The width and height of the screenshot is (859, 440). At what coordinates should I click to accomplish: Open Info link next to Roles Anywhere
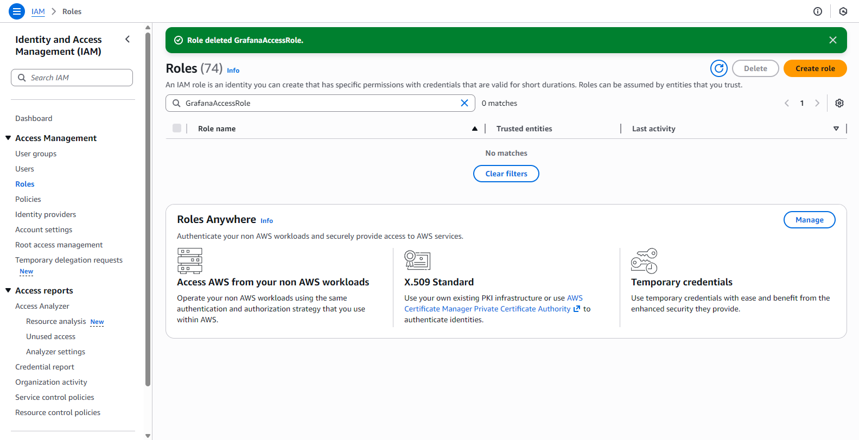pyautogui.click(x=266, y=221)
